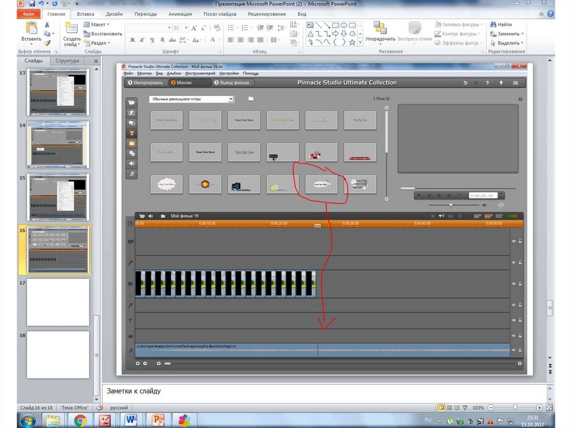Click the save icon in quick access toolbar
572x428 pixels.
(32, 4)
